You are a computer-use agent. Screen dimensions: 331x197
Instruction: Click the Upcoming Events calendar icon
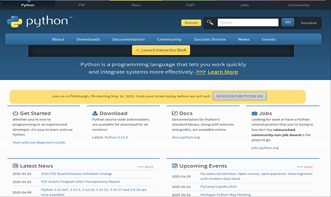coord(175,166)
